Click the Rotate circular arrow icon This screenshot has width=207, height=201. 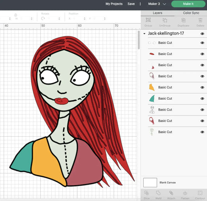point(43,19)
